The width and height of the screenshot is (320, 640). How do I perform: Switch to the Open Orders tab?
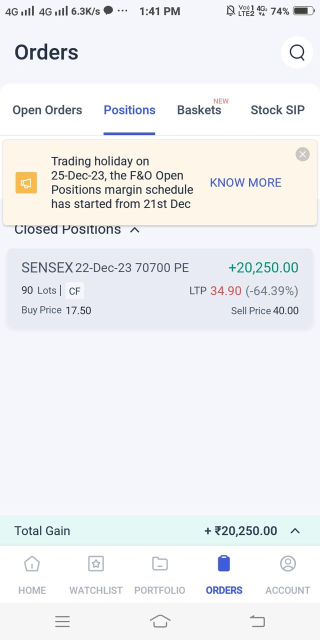click(47, 110)
